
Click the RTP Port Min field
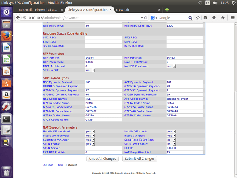pos(104,58)
